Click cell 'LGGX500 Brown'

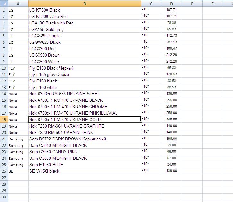84,55
